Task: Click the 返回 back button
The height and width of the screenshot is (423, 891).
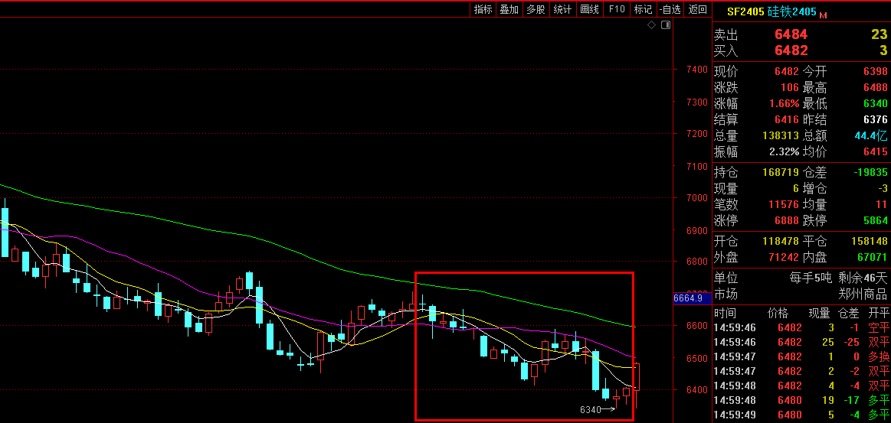Action: (697, 9)
